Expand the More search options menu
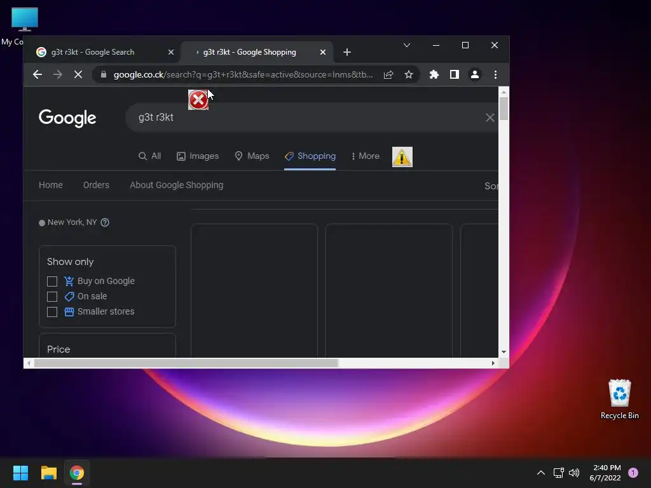The height and width of the screenshot is (488, 651). click(x=366, y=156)
